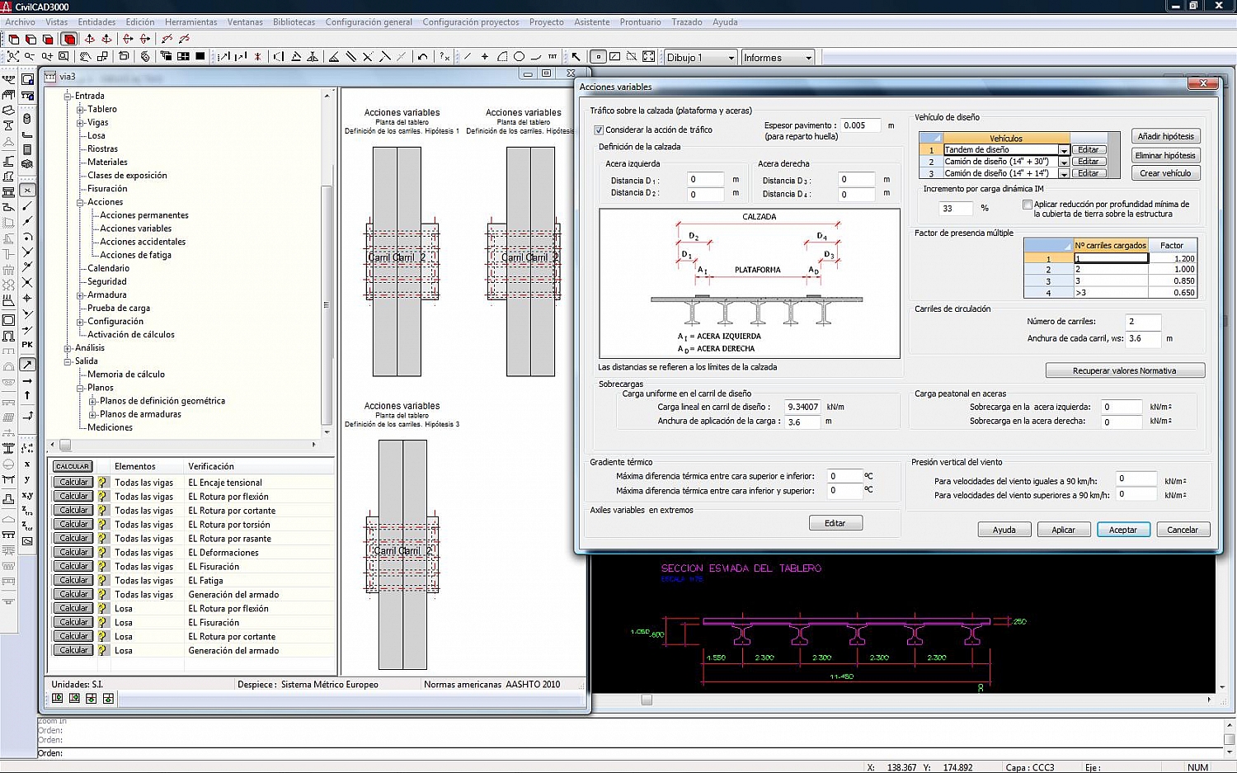1237x773 pixels.
Task: Expand Planos de armaduras node
Action: point(93,414)
